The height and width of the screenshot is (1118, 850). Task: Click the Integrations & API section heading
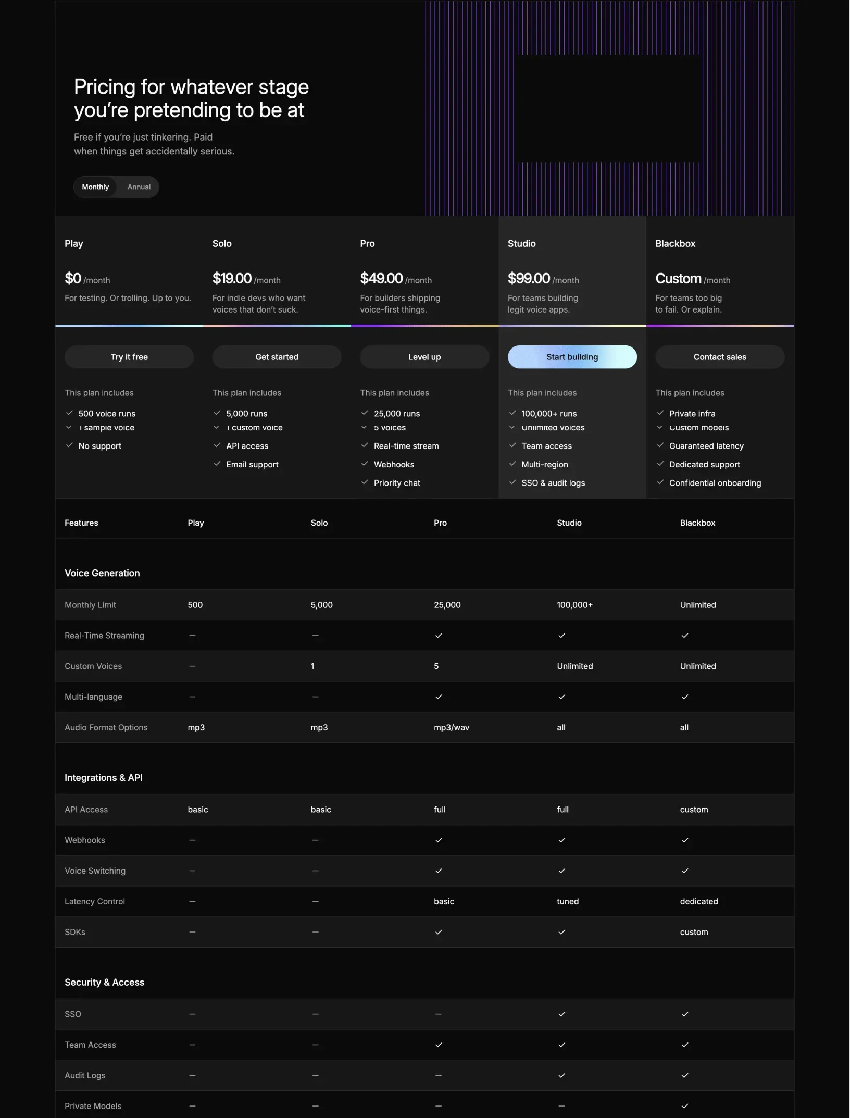104,778
